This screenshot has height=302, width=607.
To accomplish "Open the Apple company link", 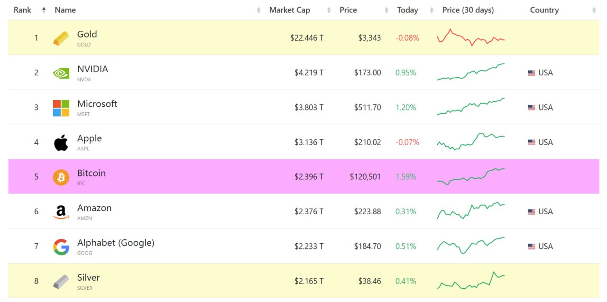I will 90,138.
